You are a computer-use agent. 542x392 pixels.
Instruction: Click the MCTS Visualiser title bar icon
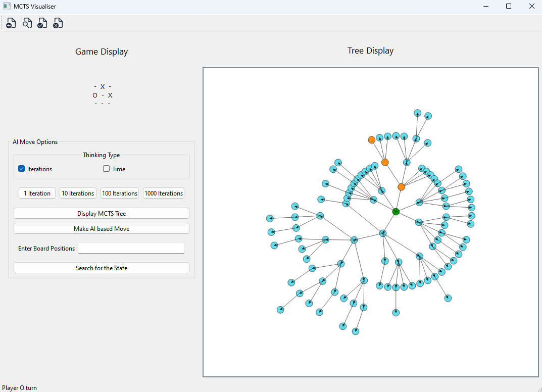[6, 6]
